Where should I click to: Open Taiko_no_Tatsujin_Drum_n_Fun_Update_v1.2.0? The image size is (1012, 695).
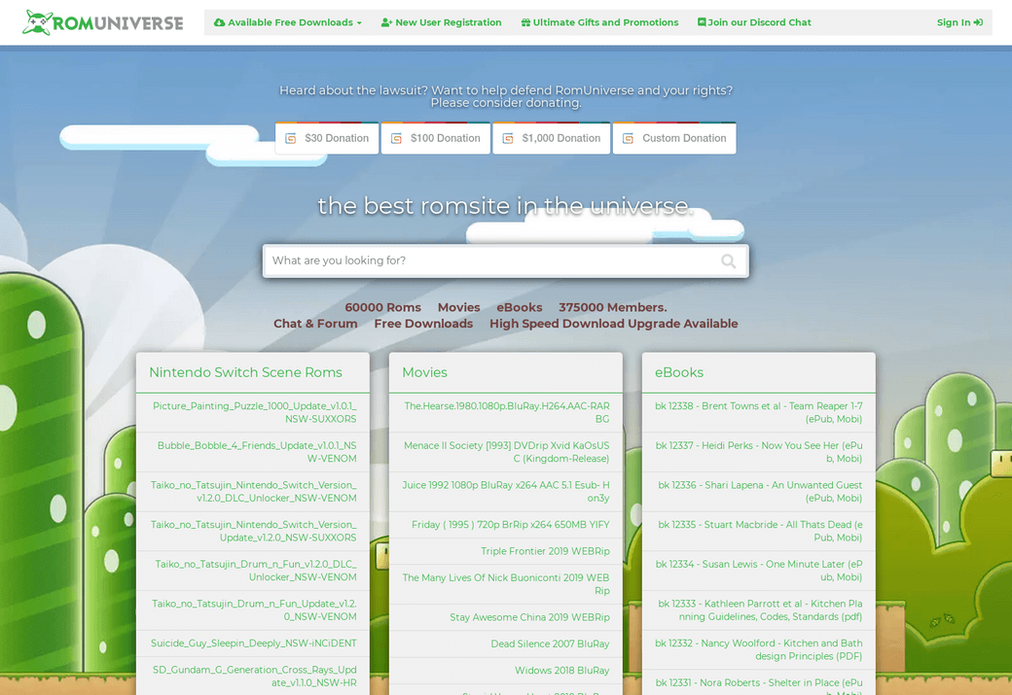pyautogui.click(x=253, y=609)
